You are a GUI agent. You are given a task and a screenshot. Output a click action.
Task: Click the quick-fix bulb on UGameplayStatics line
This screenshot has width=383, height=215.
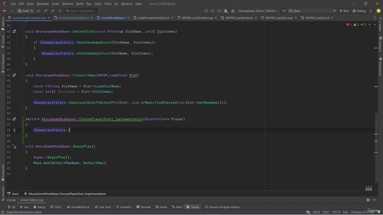point(14,130)
